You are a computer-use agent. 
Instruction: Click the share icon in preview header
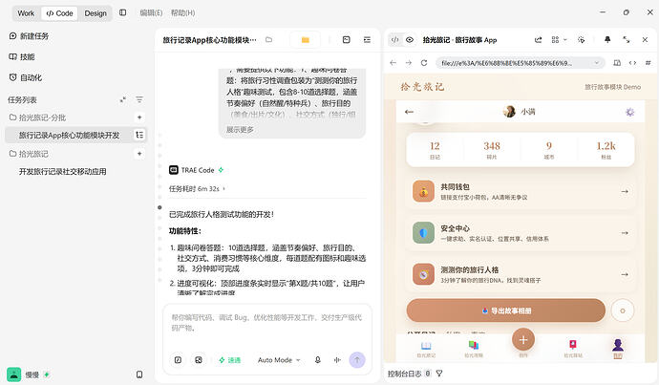(x=538, y=39)
